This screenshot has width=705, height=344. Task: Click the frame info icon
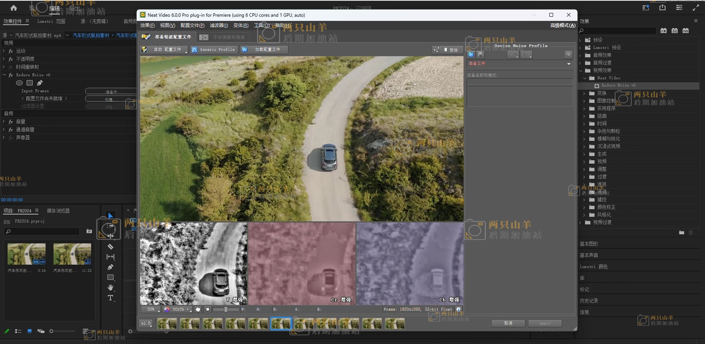pos(459,309)
